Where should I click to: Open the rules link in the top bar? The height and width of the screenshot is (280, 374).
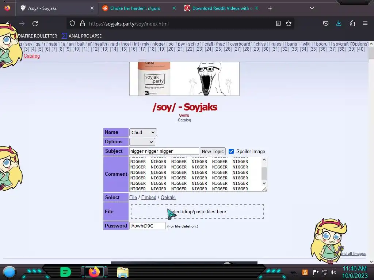point(276,44)
